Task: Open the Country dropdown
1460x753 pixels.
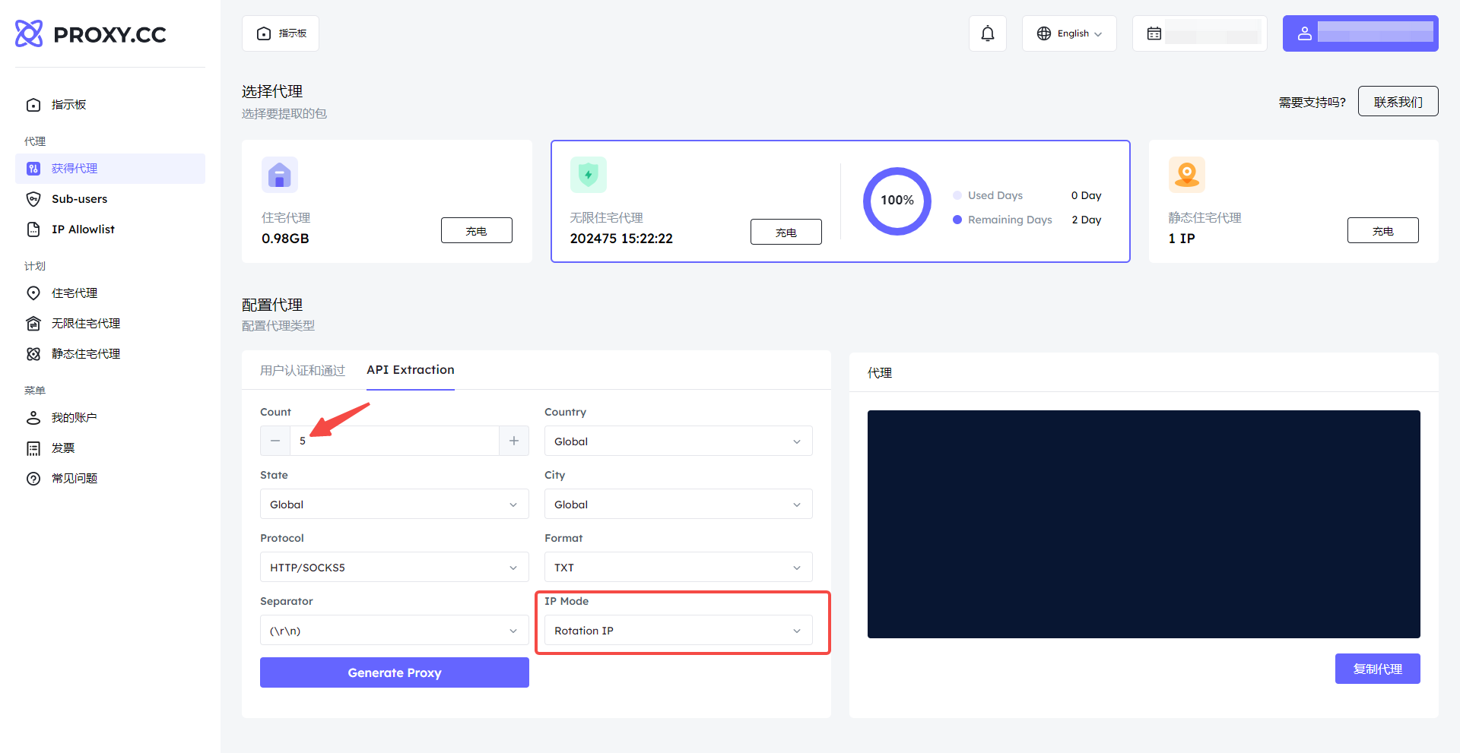Action: [x=678, y=441]
